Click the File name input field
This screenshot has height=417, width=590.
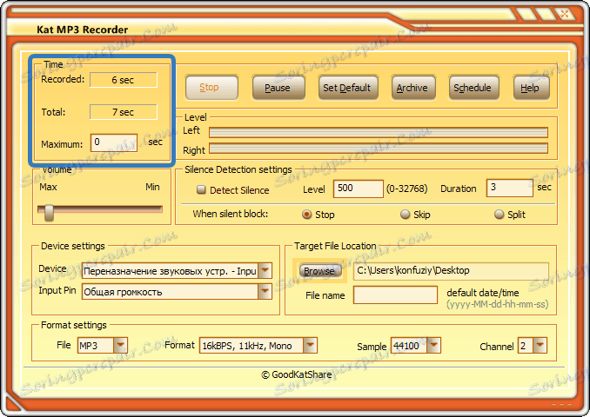[x=395, y=295]
